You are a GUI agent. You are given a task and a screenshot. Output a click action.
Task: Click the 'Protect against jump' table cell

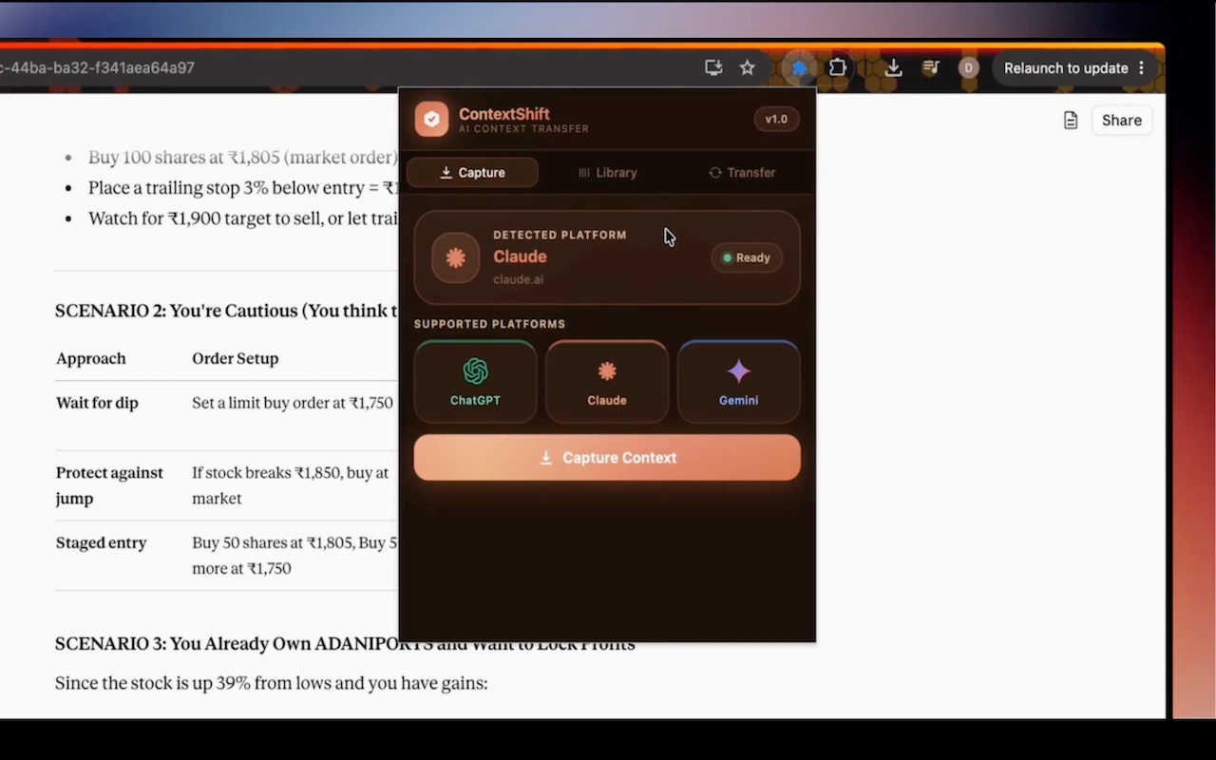[x=109, y=485]
